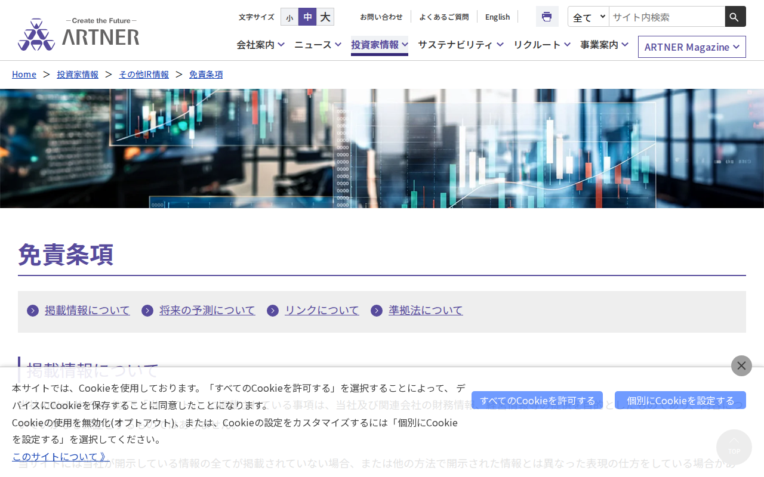Screen dimensions: 764x477
Task: Click the print page icon
Action: click(547, 17)
